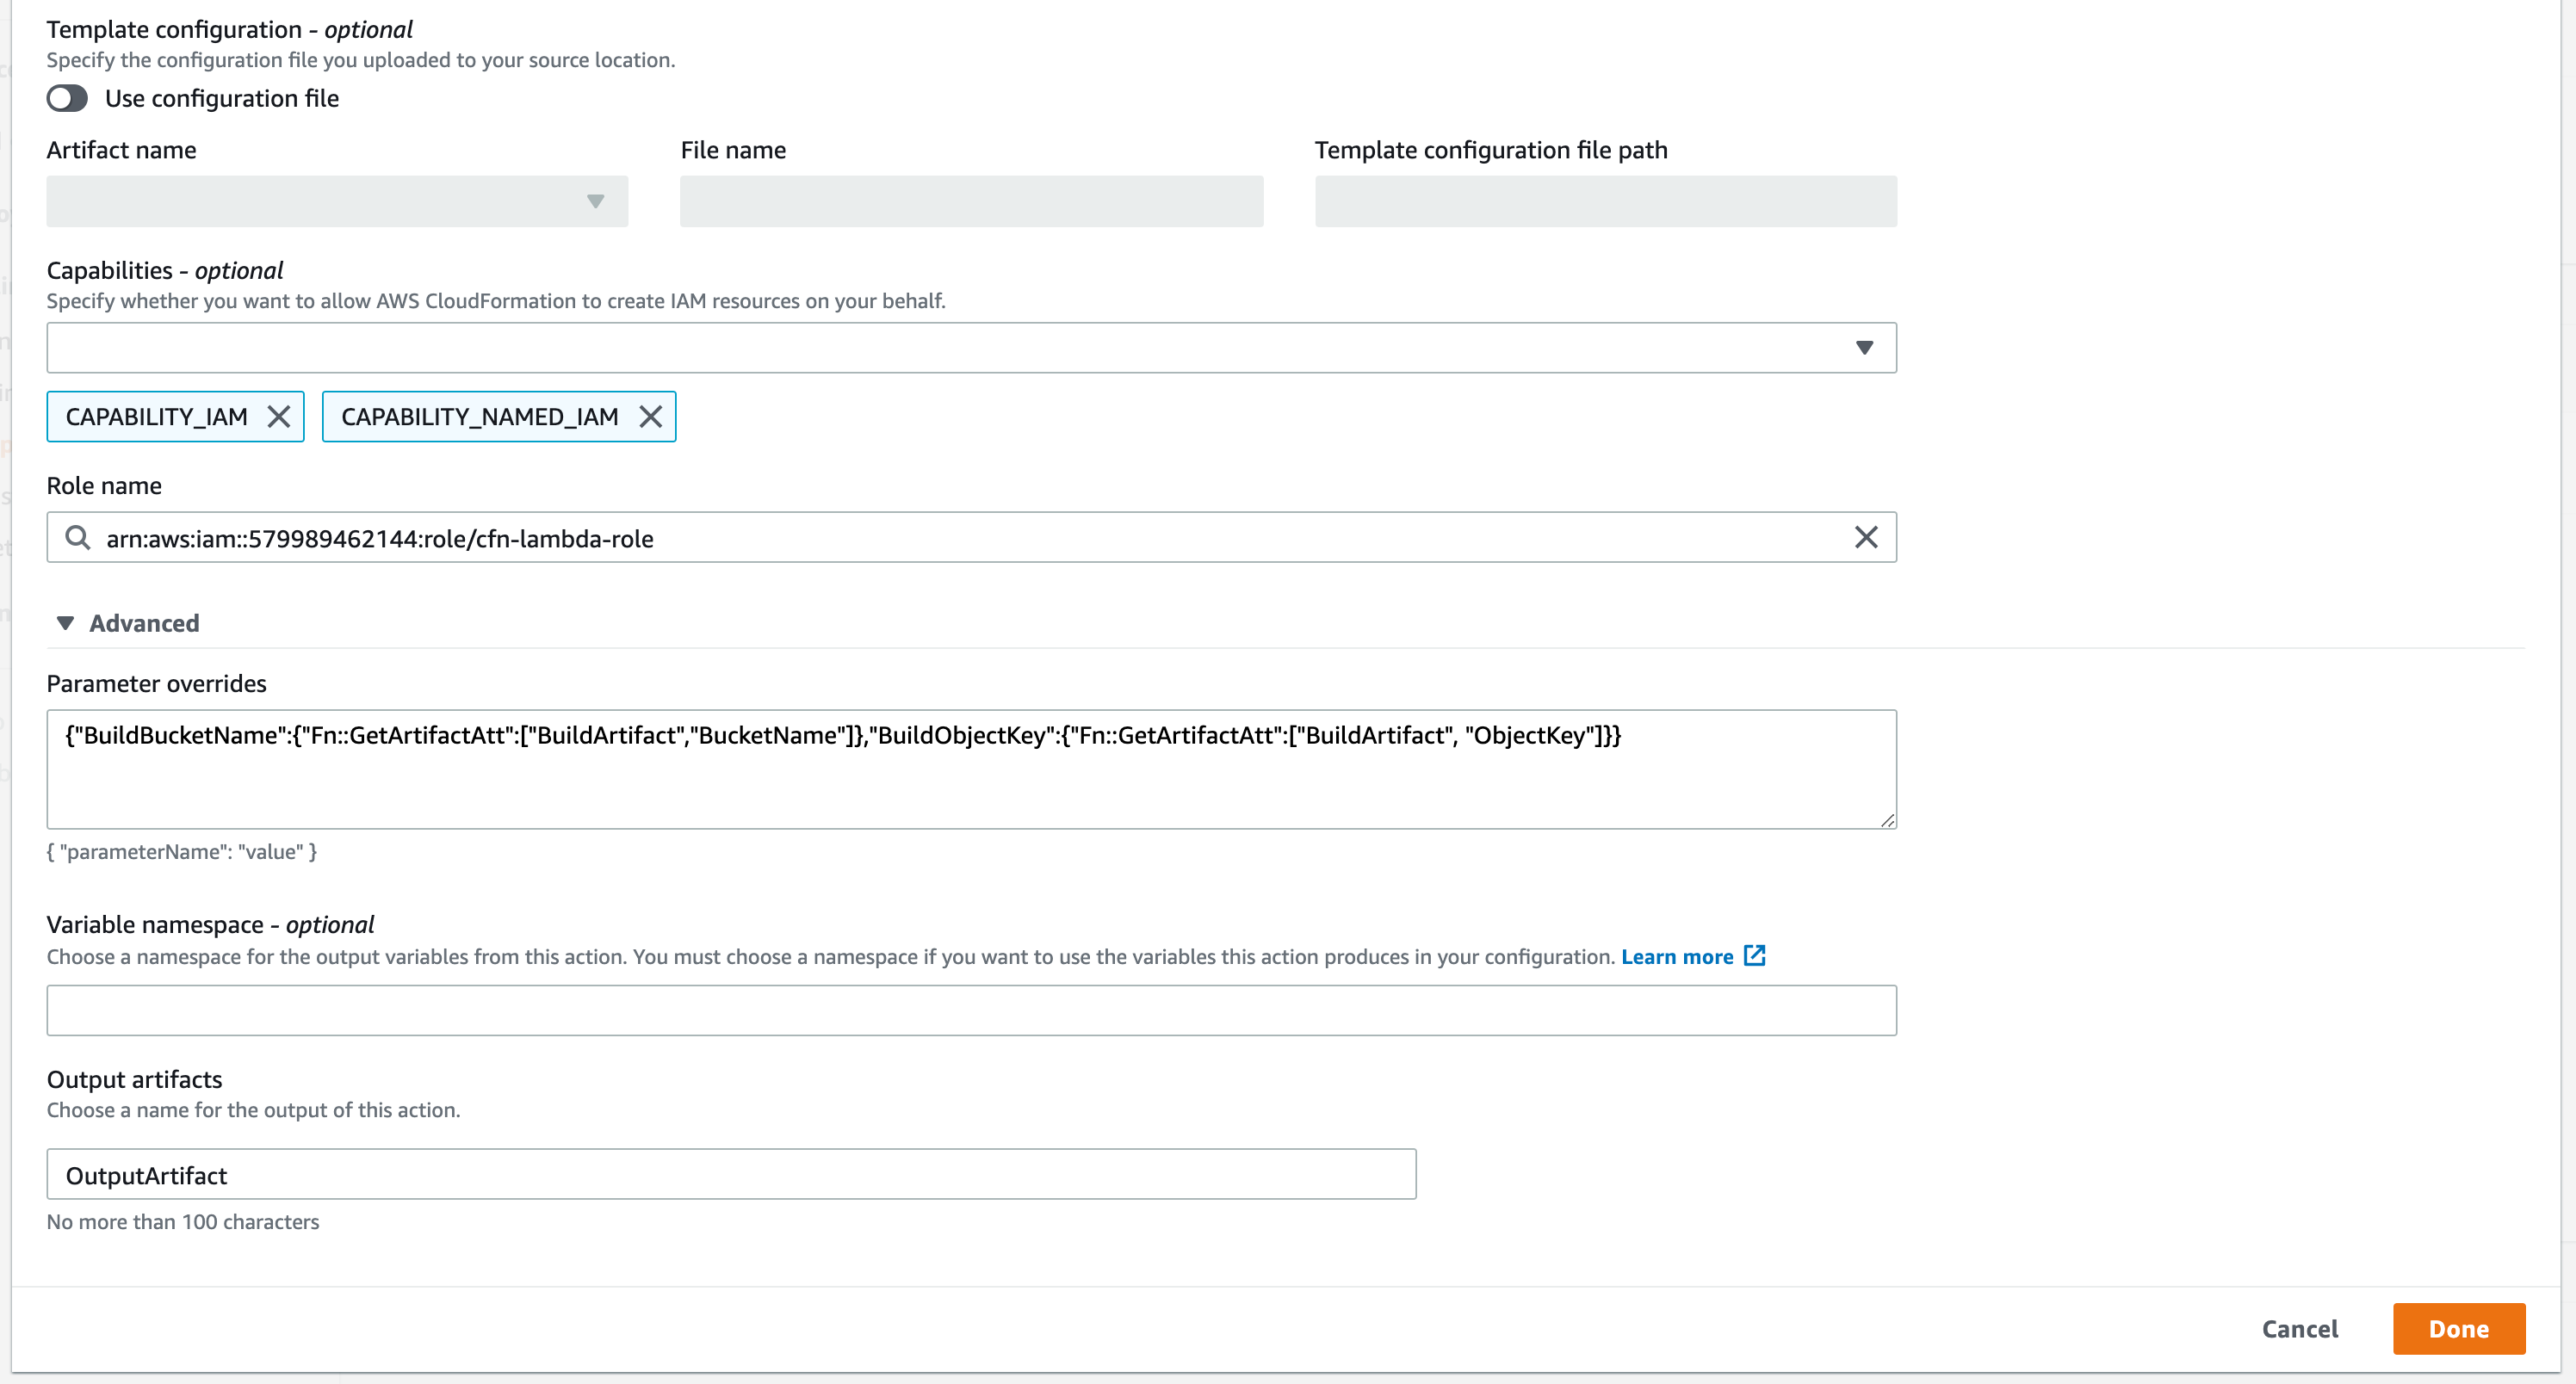2576x1384 pixels.
Task: Enable Use configuration file toggle
Action: tap(67, 98)
